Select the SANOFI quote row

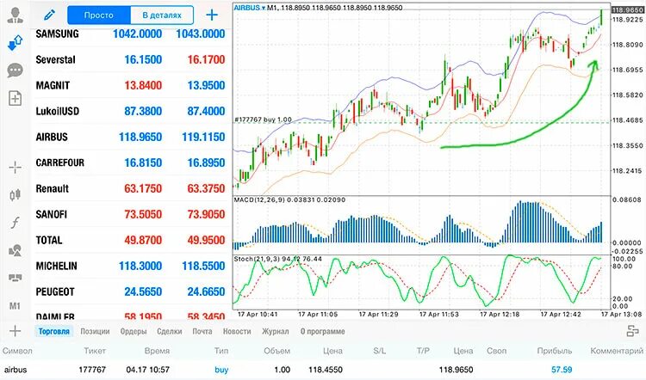(x=131, y=215)
